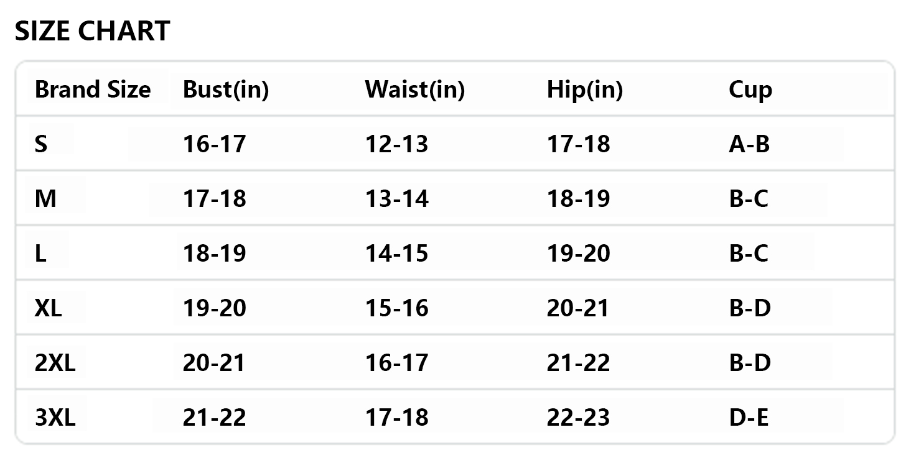The image size is (911, 463).
Task: Select the 13-14 waist value for M
Action: [396, 199]
